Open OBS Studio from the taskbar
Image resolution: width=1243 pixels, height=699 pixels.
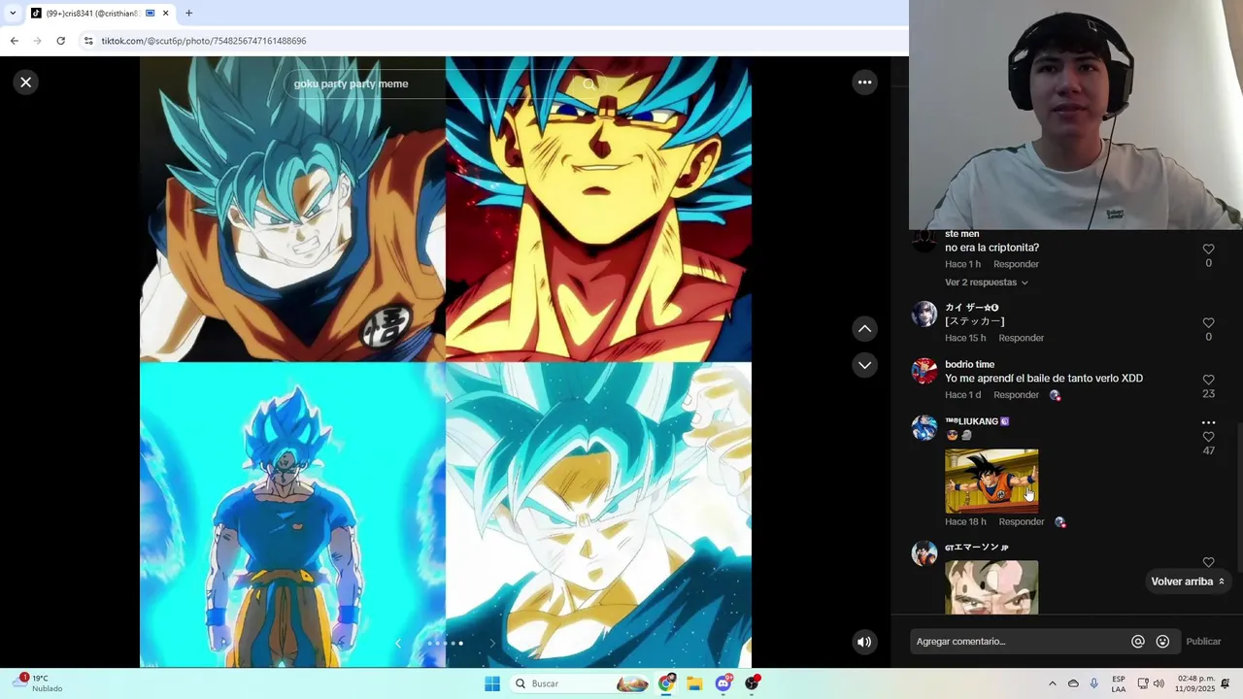[x=752, y=683]
